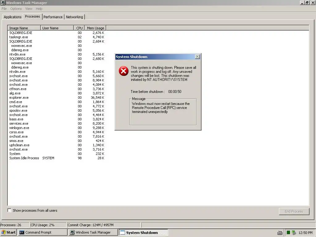
Task: Open the Options menu
Action: click(x=16, y=9)
